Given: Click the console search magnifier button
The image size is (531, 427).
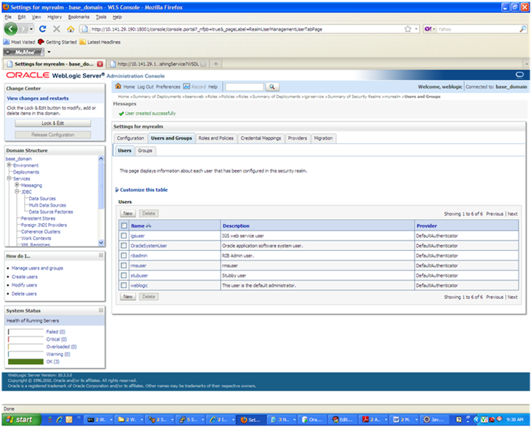Looking at the screenshot, I should pyautogui.click(x=272, y=87).
